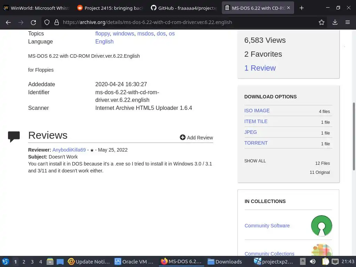
Task: Open the tracking protection shield
Action: [x=47, y=22]
